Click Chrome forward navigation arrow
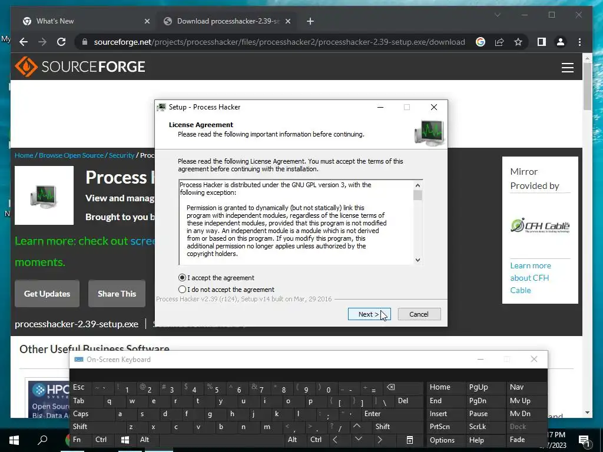This screenshot has height=452, width=603. (x=42, y=42)
